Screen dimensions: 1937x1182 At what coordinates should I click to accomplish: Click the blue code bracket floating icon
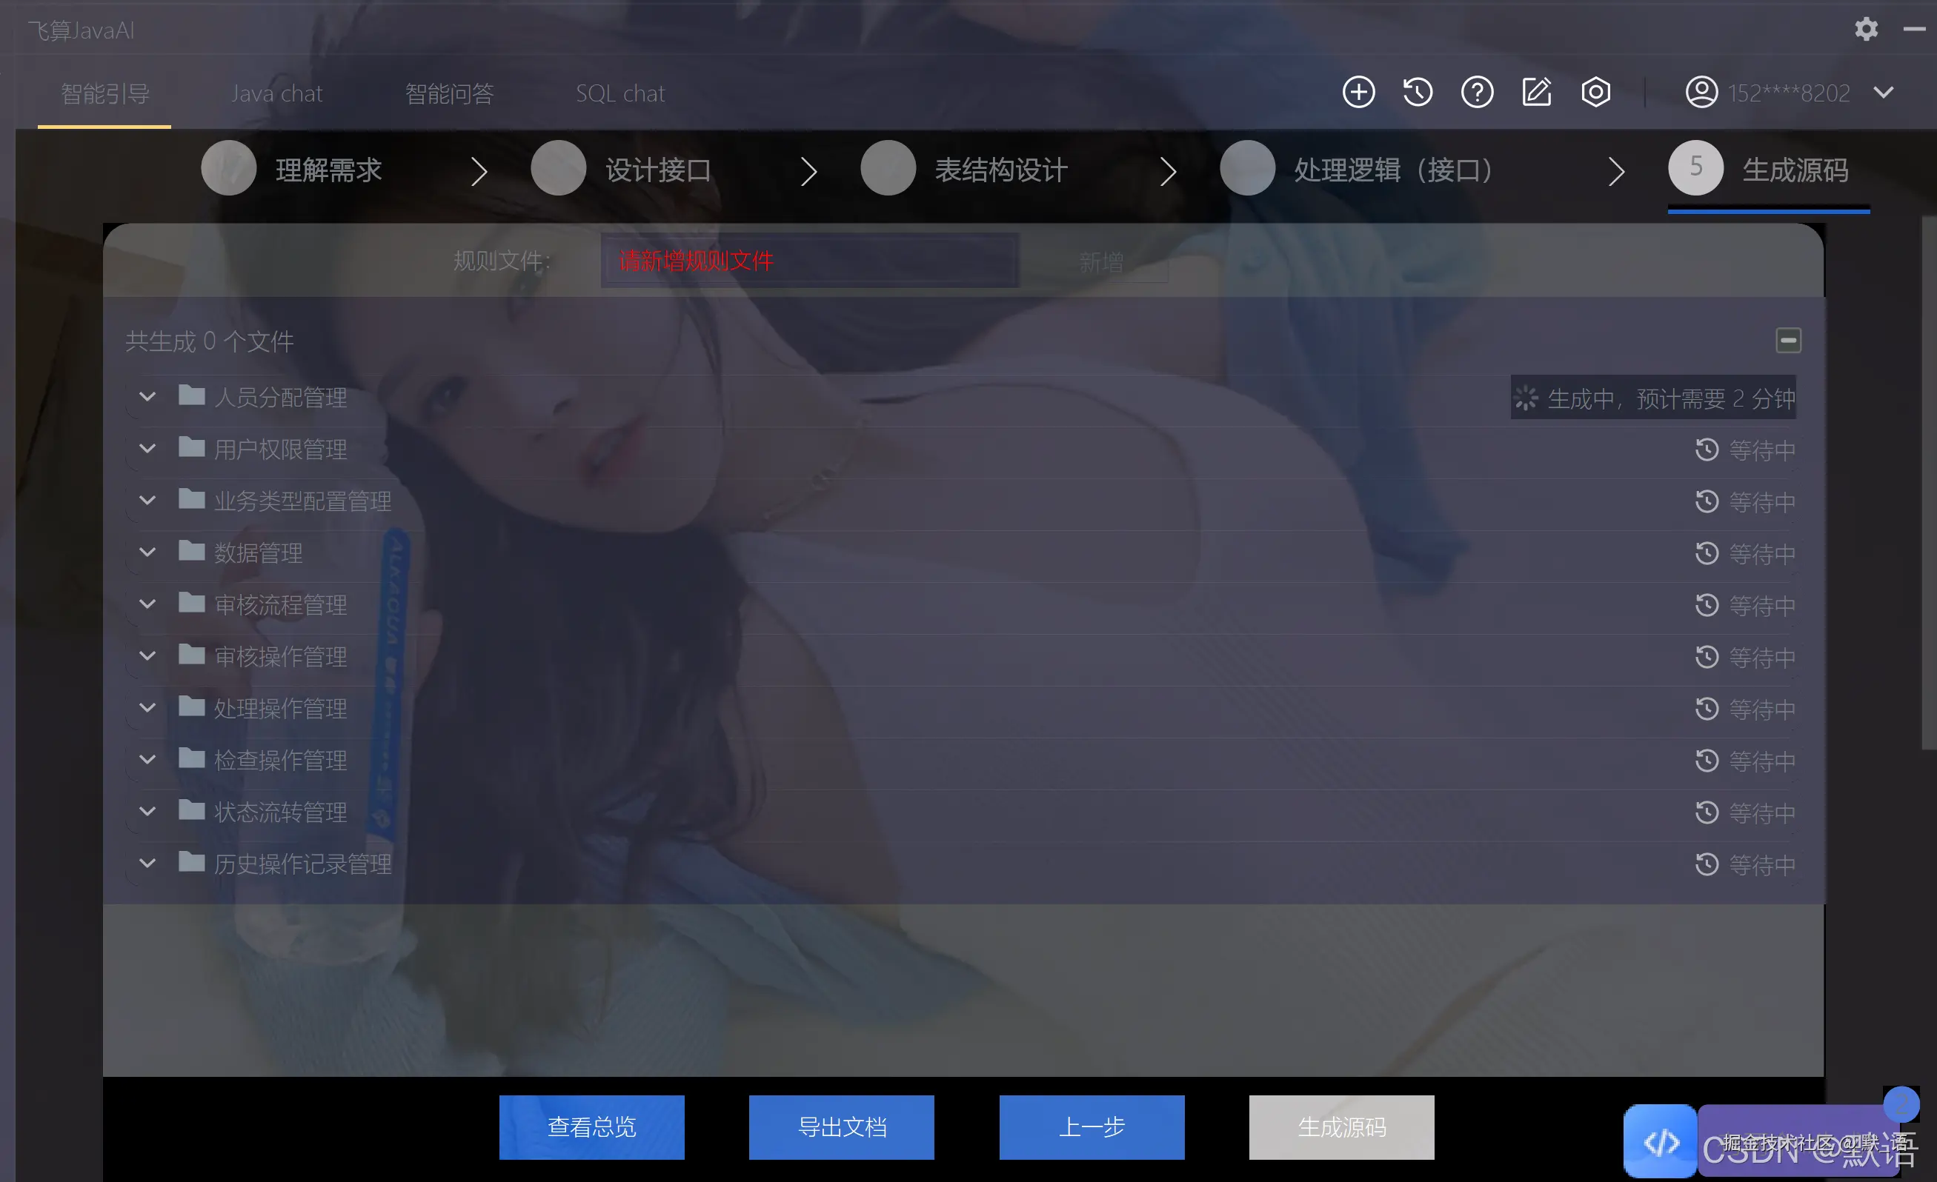tap(1660, 1141)
